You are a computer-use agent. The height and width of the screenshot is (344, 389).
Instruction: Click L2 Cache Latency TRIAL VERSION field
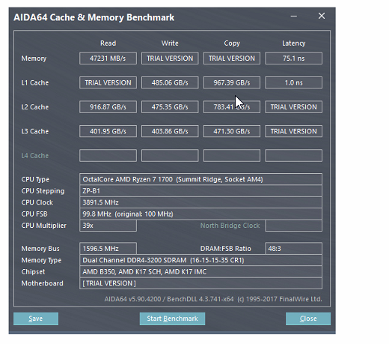click(x=293, y=107)
